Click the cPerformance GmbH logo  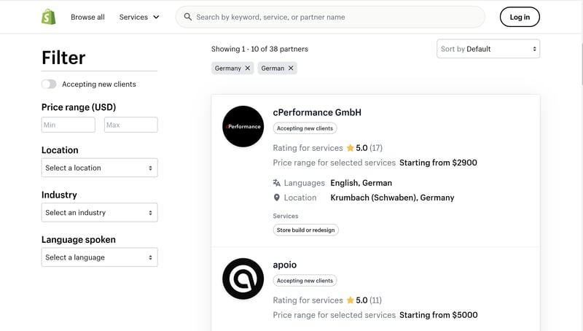(243, 126)
